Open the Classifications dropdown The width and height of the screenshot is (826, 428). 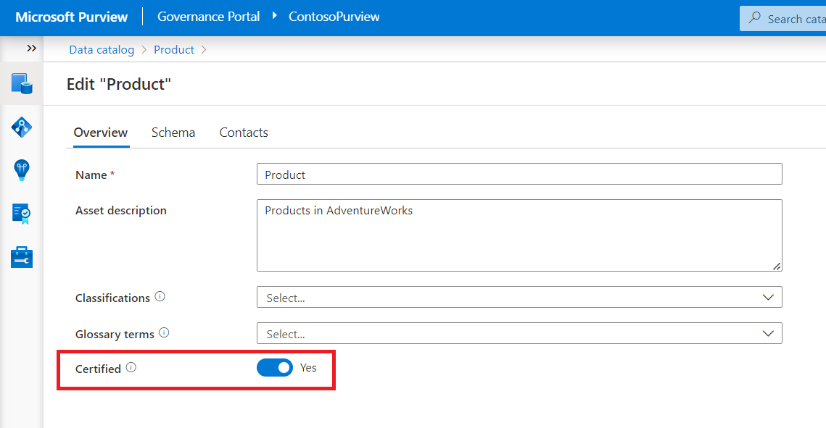[x=519, y=297]
